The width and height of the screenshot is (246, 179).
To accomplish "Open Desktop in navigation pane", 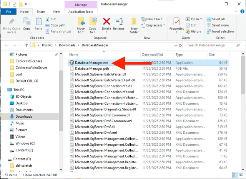I will (x=22, y=103).
